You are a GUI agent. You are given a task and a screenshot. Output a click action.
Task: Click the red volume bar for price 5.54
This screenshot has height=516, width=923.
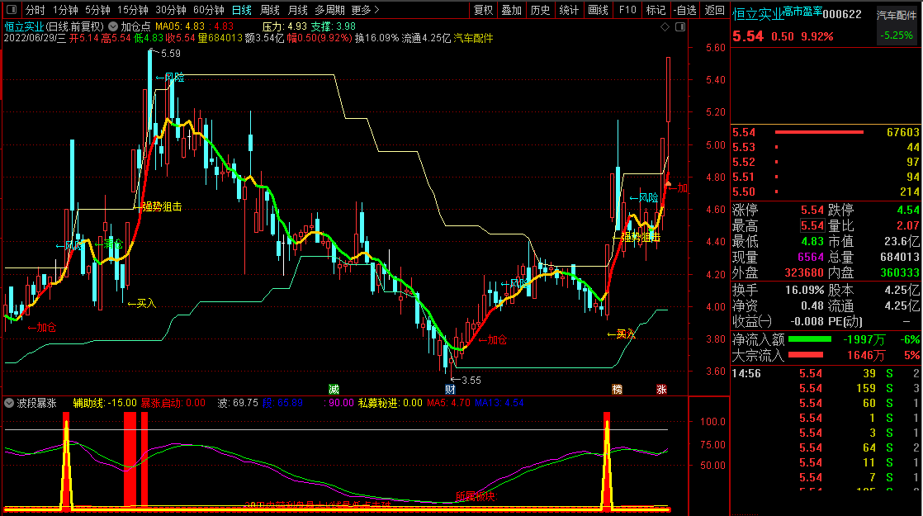click(x=820, y=132)
